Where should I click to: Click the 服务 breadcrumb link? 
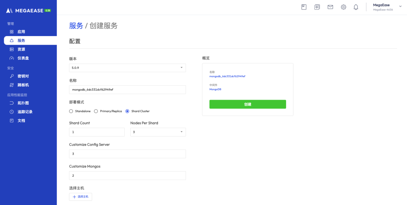coord(76,26)
